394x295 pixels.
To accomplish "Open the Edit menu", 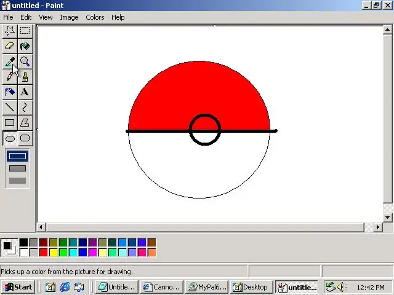I will pos(26,17).
